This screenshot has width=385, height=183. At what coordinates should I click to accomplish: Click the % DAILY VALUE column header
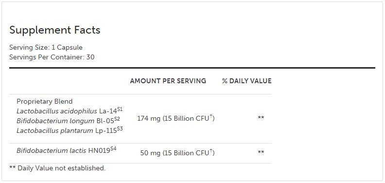click(247, 81)
